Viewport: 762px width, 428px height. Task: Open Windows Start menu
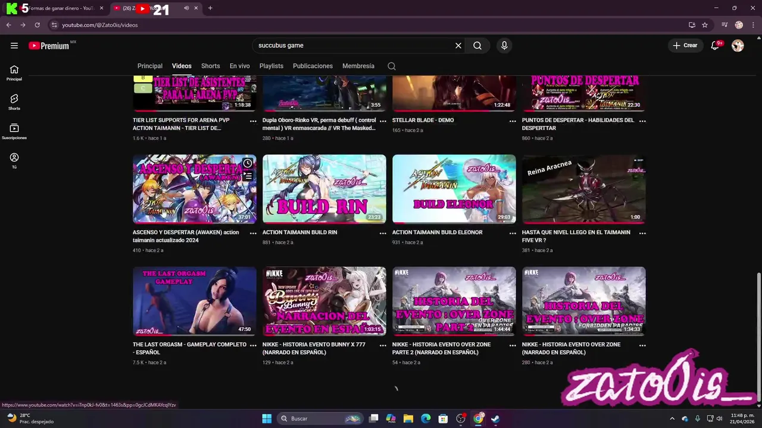point(267,418)
